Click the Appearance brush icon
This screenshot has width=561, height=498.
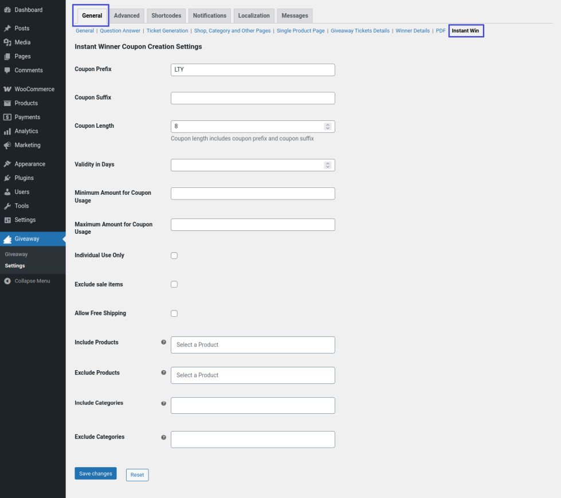pos(7,164)
